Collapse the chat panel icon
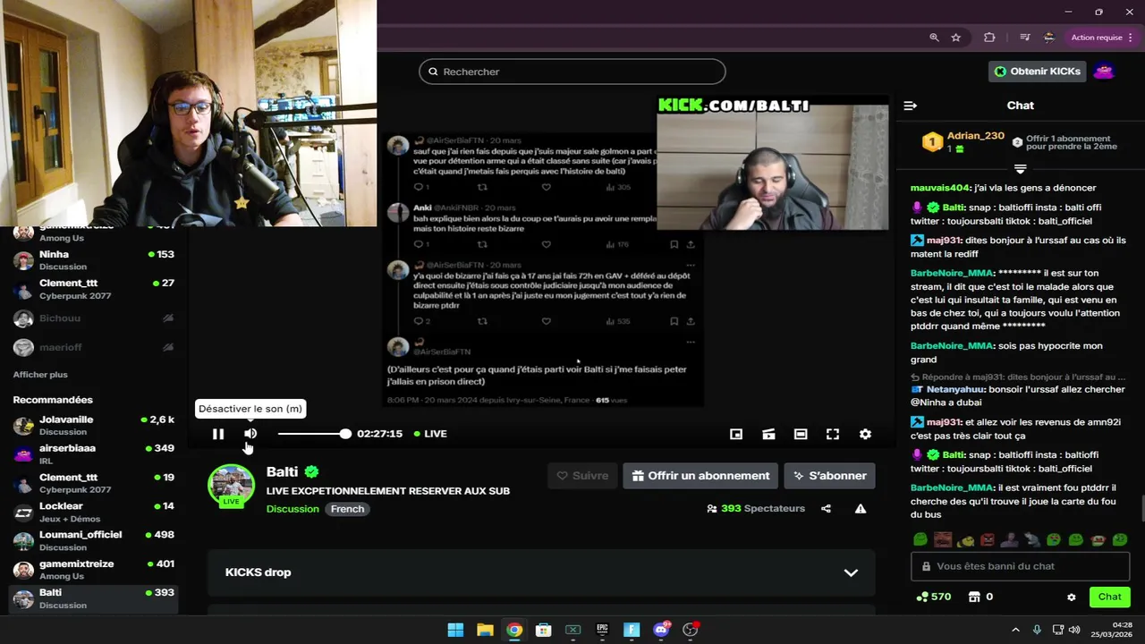This screenshot has height=644, width=1145. 911,106
